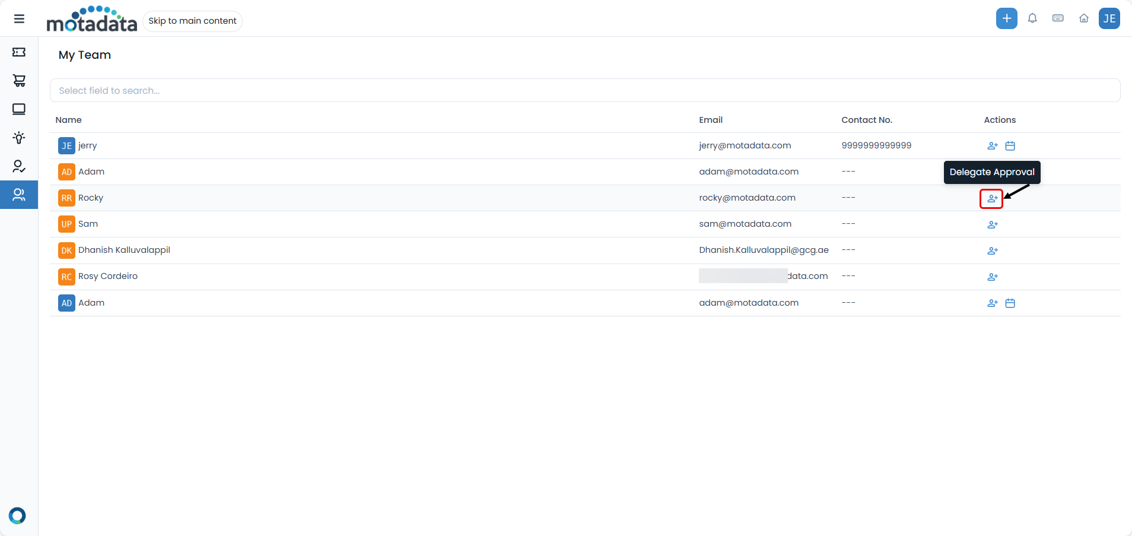This screenshot has height=536, width=1132.
Task: Open keyboard shortcuts icon in header
Action: 1058,18
